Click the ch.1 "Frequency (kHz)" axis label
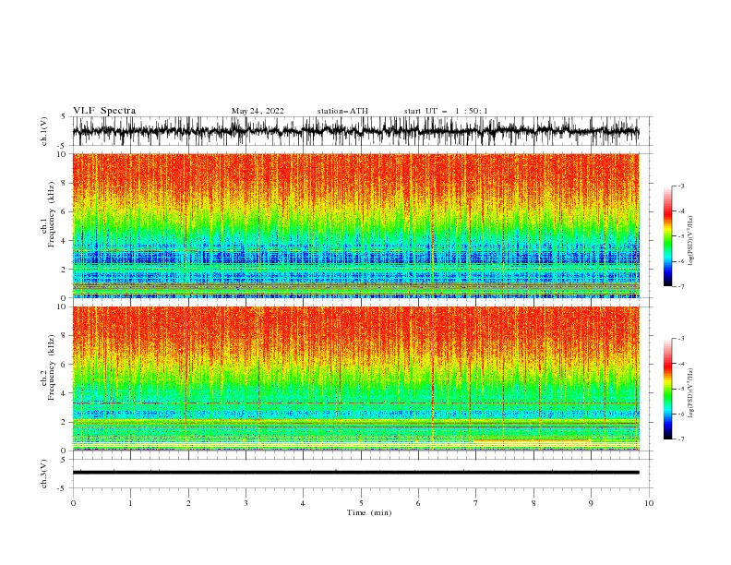Viewport: 731px width, 565px height. pos(53,212)
